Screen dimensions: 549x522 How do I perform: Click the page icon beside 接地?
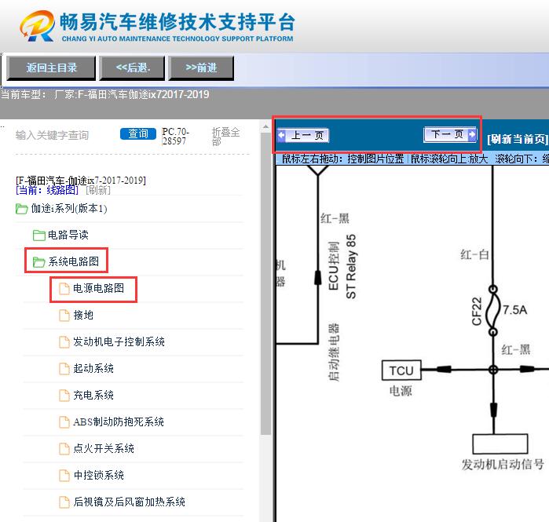click(64, 316)
